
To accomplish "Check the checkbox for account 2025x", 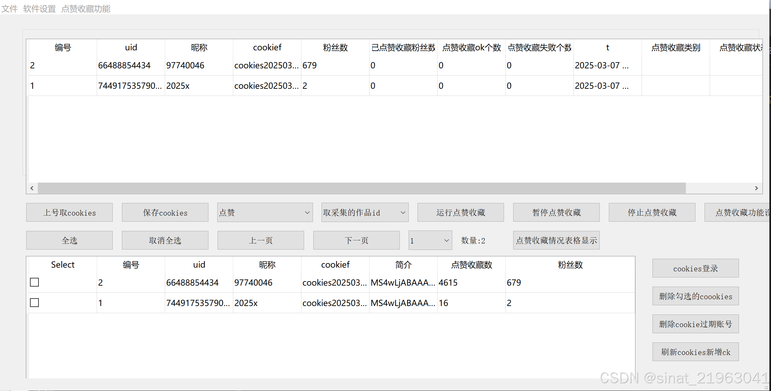I will pyautogui.click(x=34, y=303).
